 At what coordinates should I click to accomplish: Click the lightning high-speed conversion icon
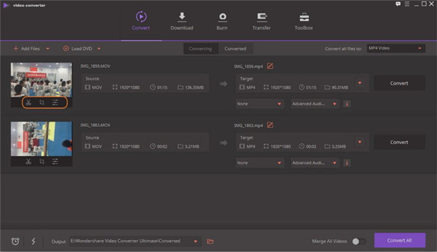(x=33, y=241)
